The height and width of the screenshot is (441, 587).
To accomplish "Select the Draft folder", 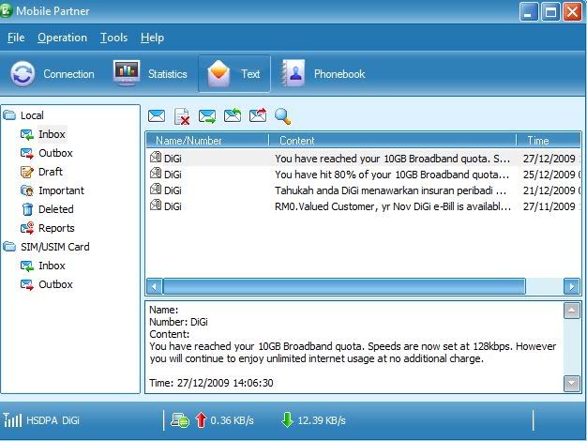I will pyautogui.click(x=50, y=172).
